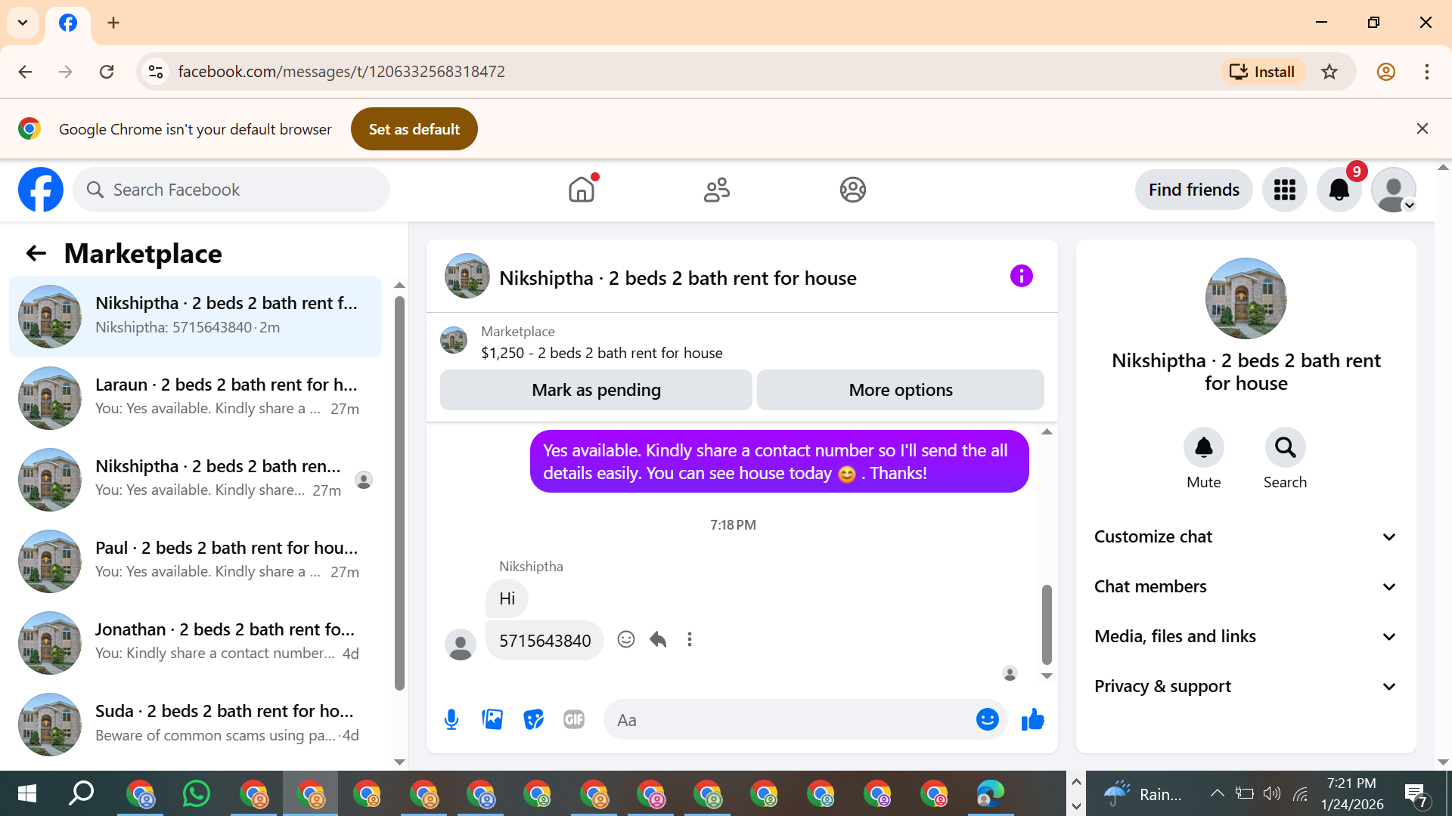This screenshot has width=1452, height=816.
Task: Open the emoji picker in message box
Action: coord(987,719)
